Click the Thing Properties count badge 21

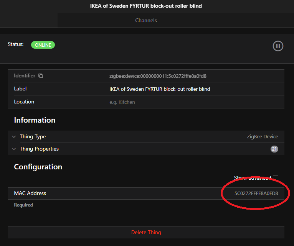[x=274, y=149]
